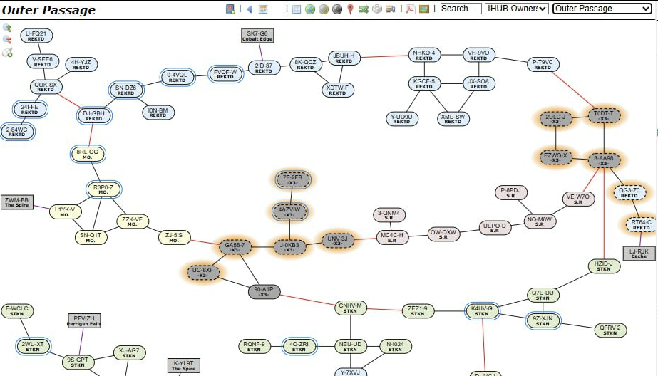
Task: Select system node DJ-GBH
Action: coord(94,115)
